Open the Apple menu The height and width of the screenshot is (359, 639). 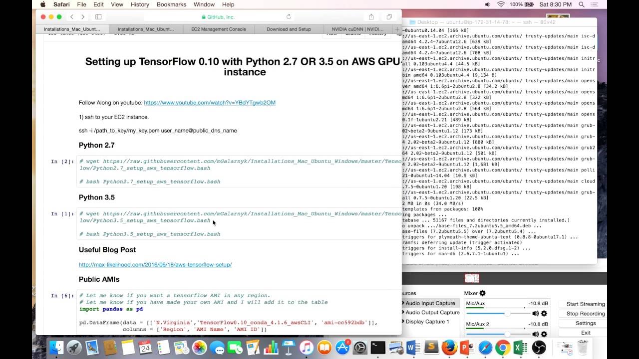43,4
